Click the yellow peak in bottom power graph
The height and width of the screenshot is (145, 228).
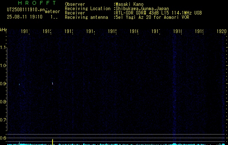(53, 142)
